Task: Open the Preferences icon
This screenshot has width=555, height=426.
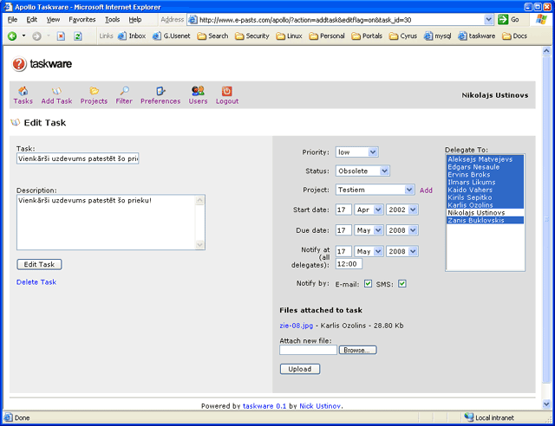Action: (x=160, y=91)
